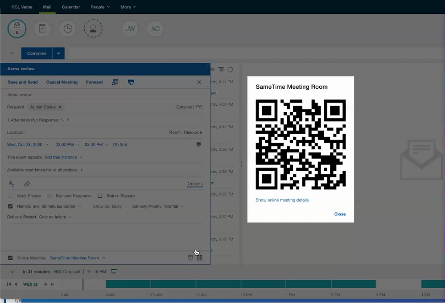Open the 02:00 PM start time dropdown
This screenshot has width=445, height=303.
(67, 145)
